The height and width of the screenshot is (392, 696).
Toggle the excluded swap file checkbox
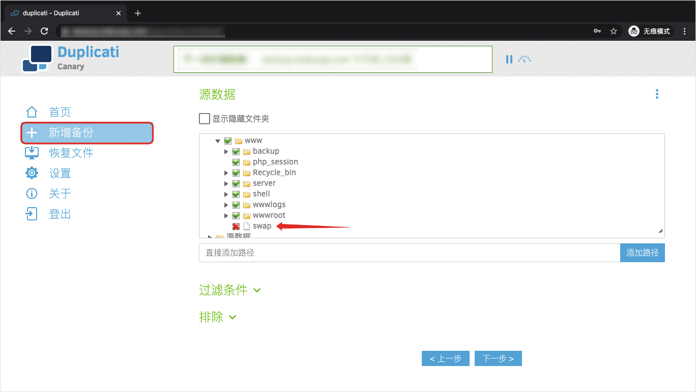point(236,226)
